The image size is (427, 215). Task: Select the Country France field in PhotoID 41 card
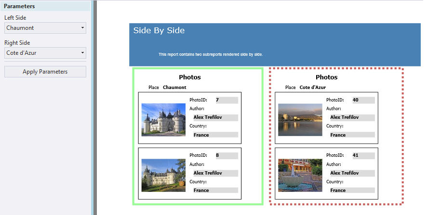[x=352, y=190]
